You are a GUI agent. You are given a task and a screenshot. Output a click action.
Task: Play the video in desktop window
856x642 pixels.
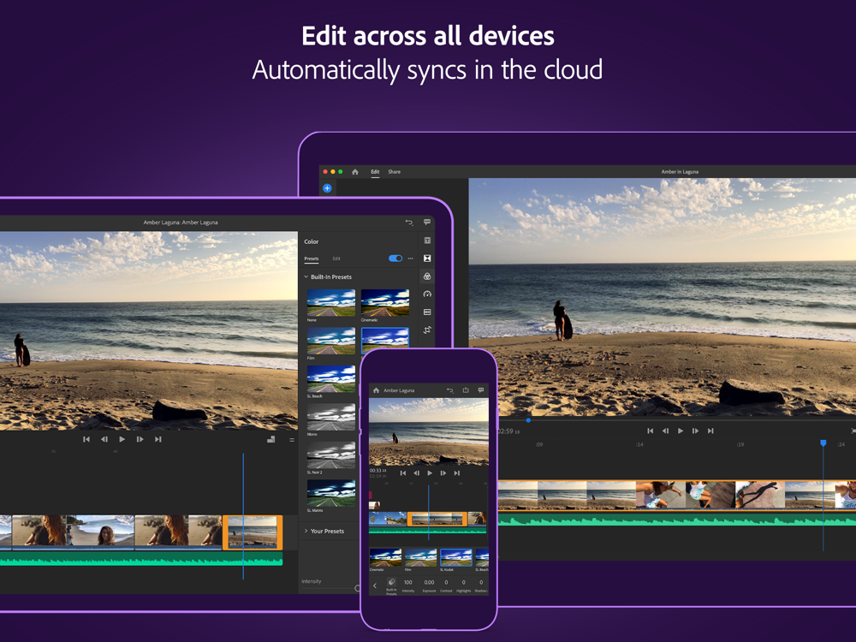coord(681,431)
